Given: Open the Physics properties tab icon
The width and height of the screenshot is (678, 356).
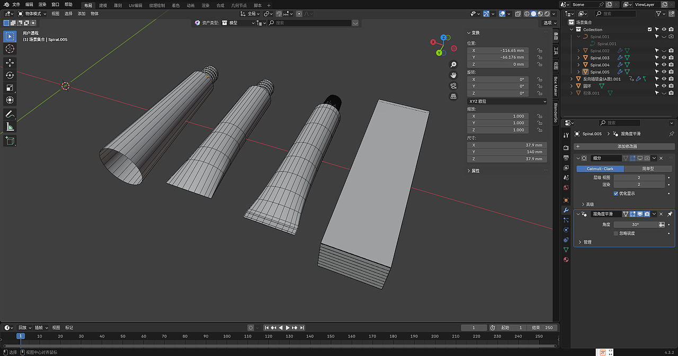Looking at the screenshot, I should coord(566,230).
